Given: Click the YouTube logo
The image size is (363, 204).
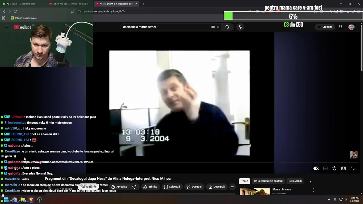Looking at the screenshot, I should 22,27.
